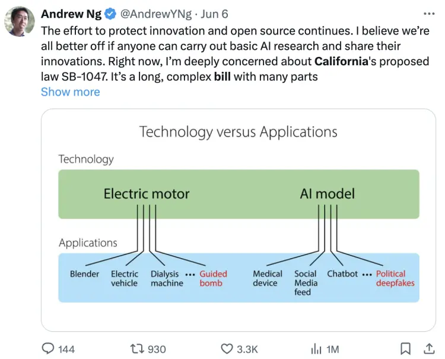The height and width of the screenshot is (359, 445).
Task: Click the blue verified badge
Action: [x=110, y=14]
